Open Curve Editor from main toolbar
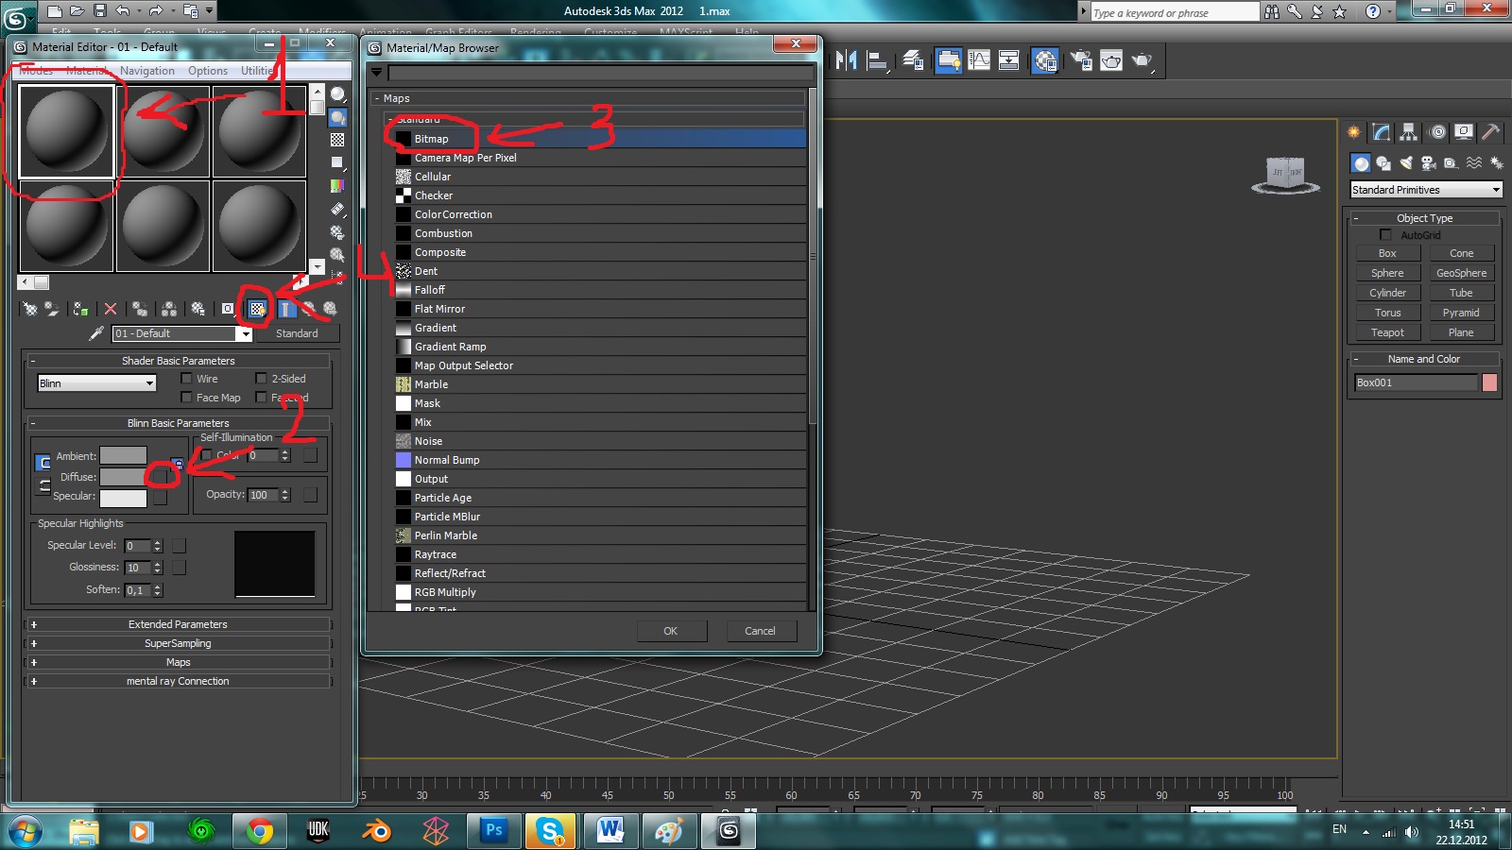Viewport: 1512px width, 850px height. point(979,61)
